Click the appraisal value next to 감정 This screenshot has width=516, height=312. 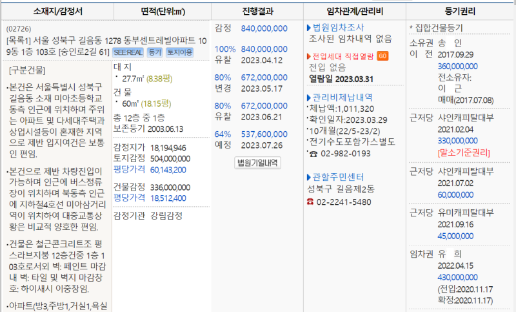(x=264, y=28)
